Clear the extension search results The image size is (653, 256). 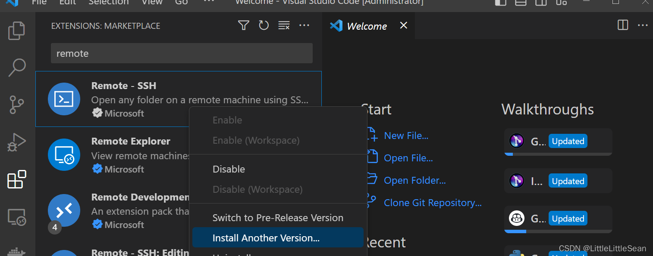click(284, 25)
